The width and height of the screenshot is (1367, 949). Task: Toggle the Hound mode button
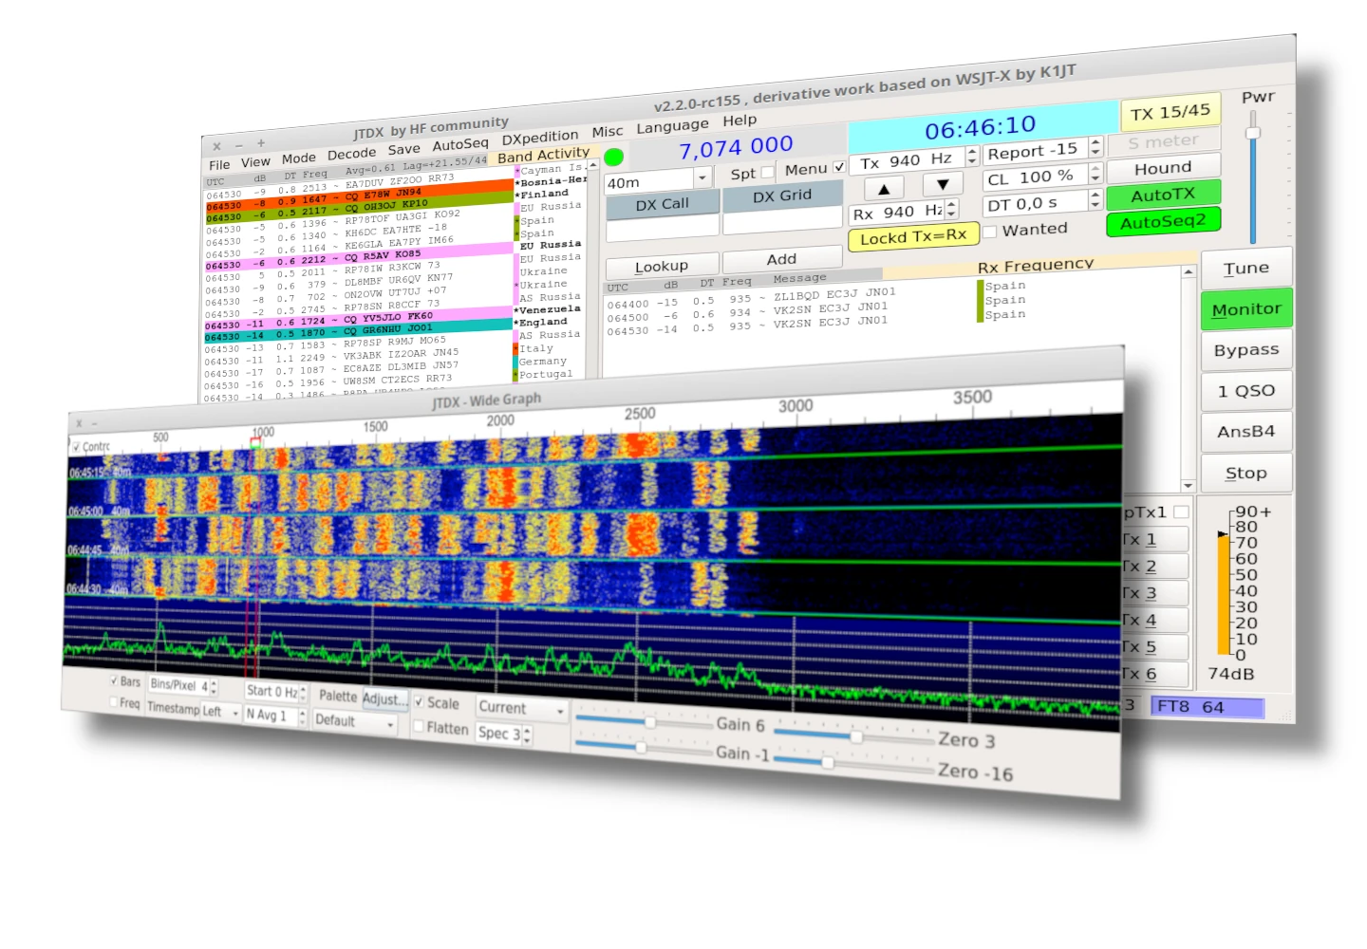point(1162,168)
